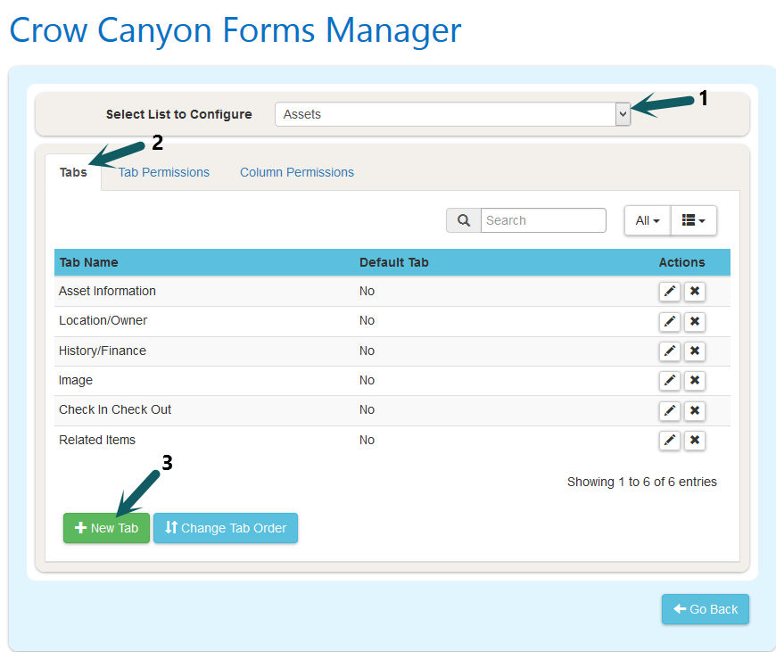This screenshot has width=776, height=652.
Task: Select the Tabs tab
Action: 73,172
